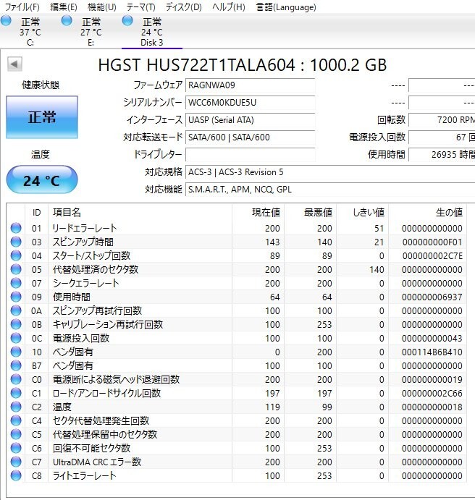Click status icon for 05 代替処理済のセクタ数
475x500 pixels.
[16, 269]
